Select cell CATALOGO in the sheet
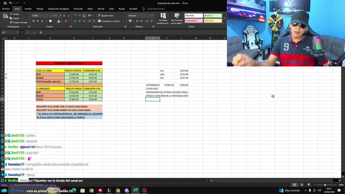 pos(152,89)
